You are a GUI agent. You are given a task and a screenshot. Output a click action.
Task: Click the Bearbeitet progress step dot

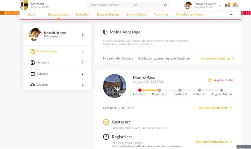(180, 90)
